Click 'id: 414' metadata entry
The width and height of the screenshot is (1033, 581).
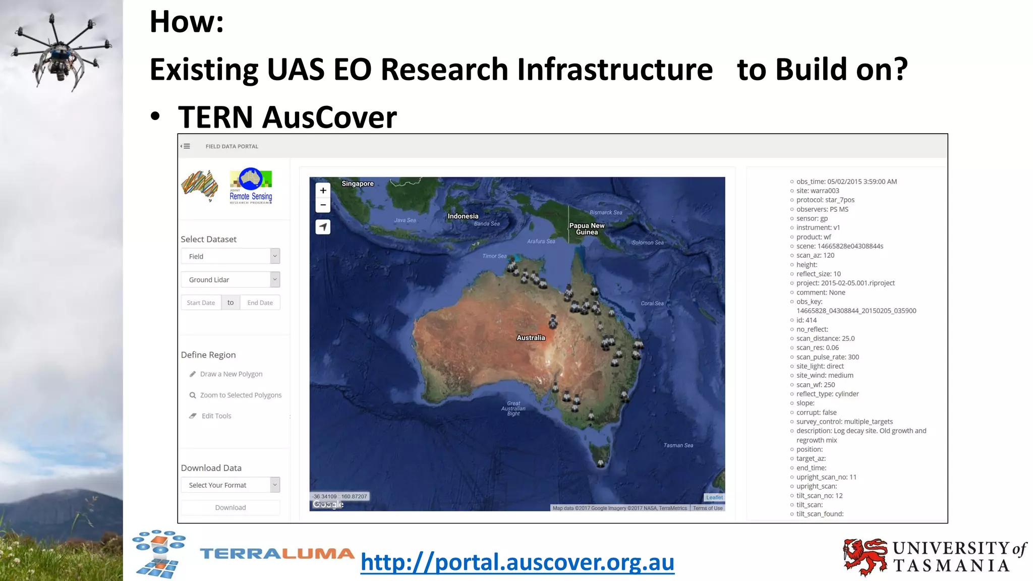click(x=806, y=320)
